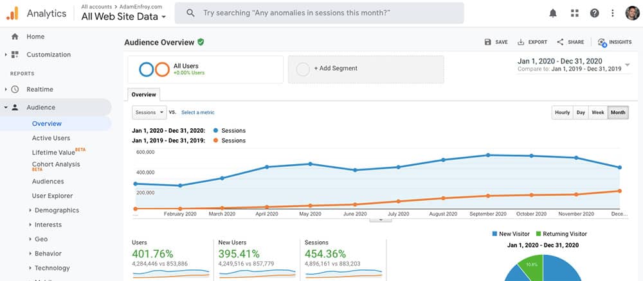The height and width of the screenshot is (281, 643).
Task: Expand the Realtime section arrow
Action: pos(6,89)
